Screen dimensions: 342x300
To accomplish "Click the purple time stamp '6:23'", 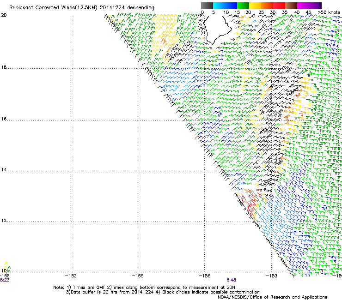I will coord(5,280).
